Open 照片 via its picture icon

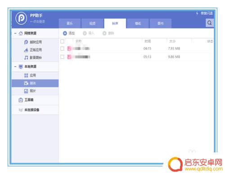tap(26, 91)
